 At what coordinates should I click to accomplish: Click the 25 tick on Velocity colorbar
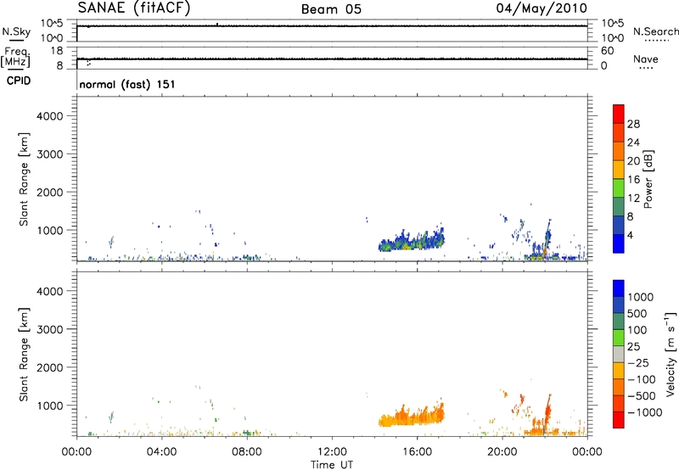click(634, 347)
